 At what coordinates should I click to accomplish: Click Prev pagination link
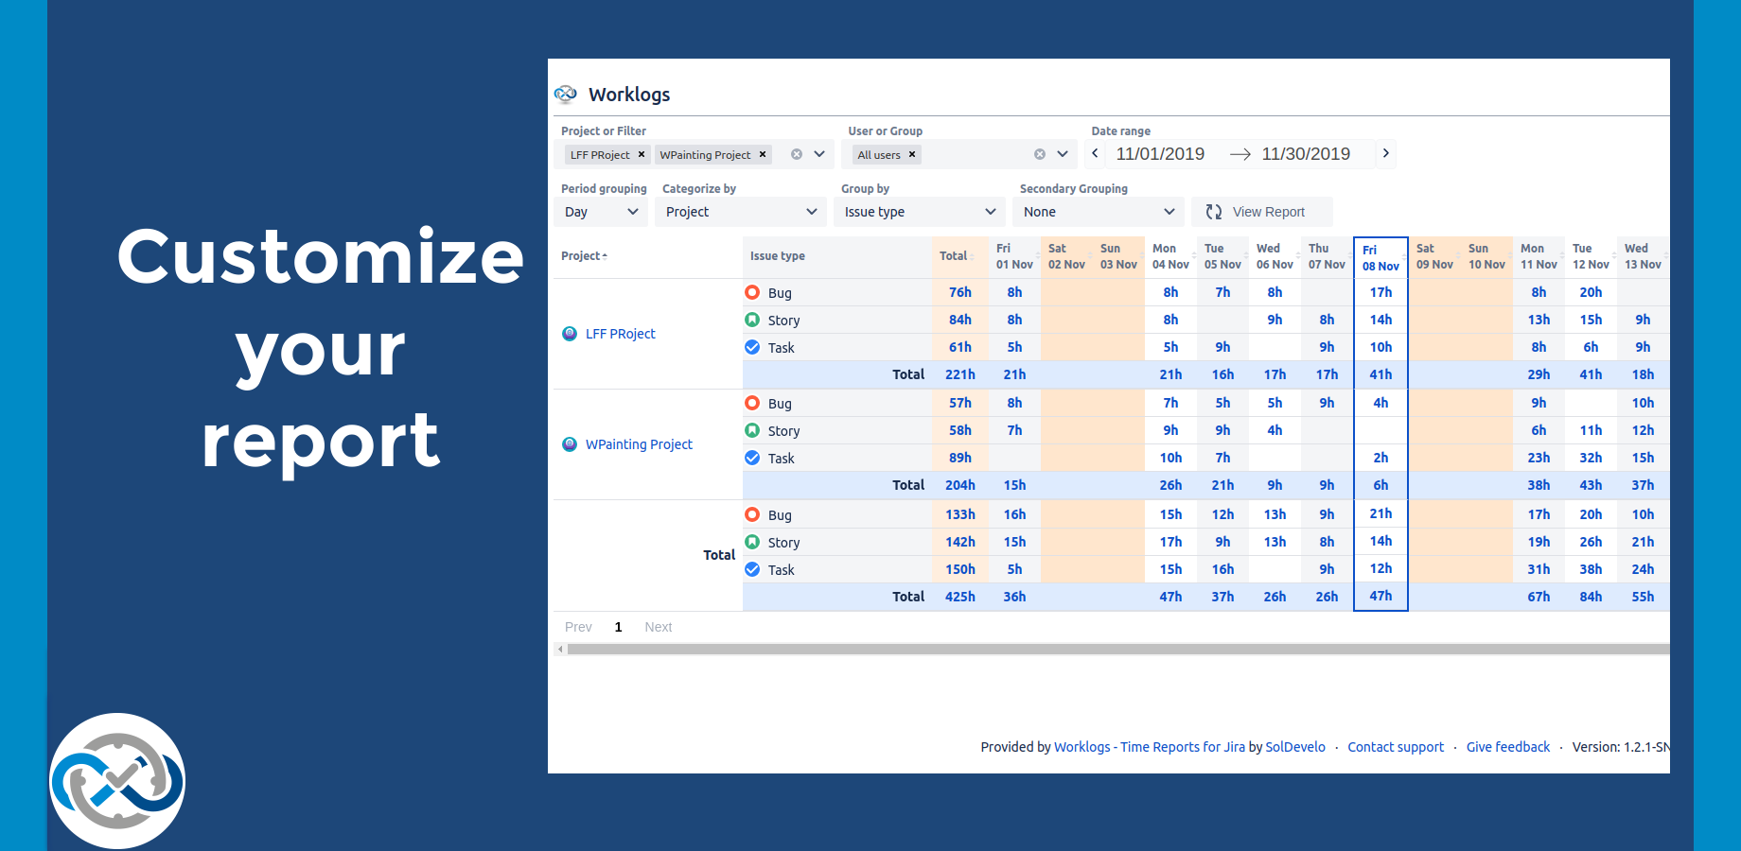[578, 627]
